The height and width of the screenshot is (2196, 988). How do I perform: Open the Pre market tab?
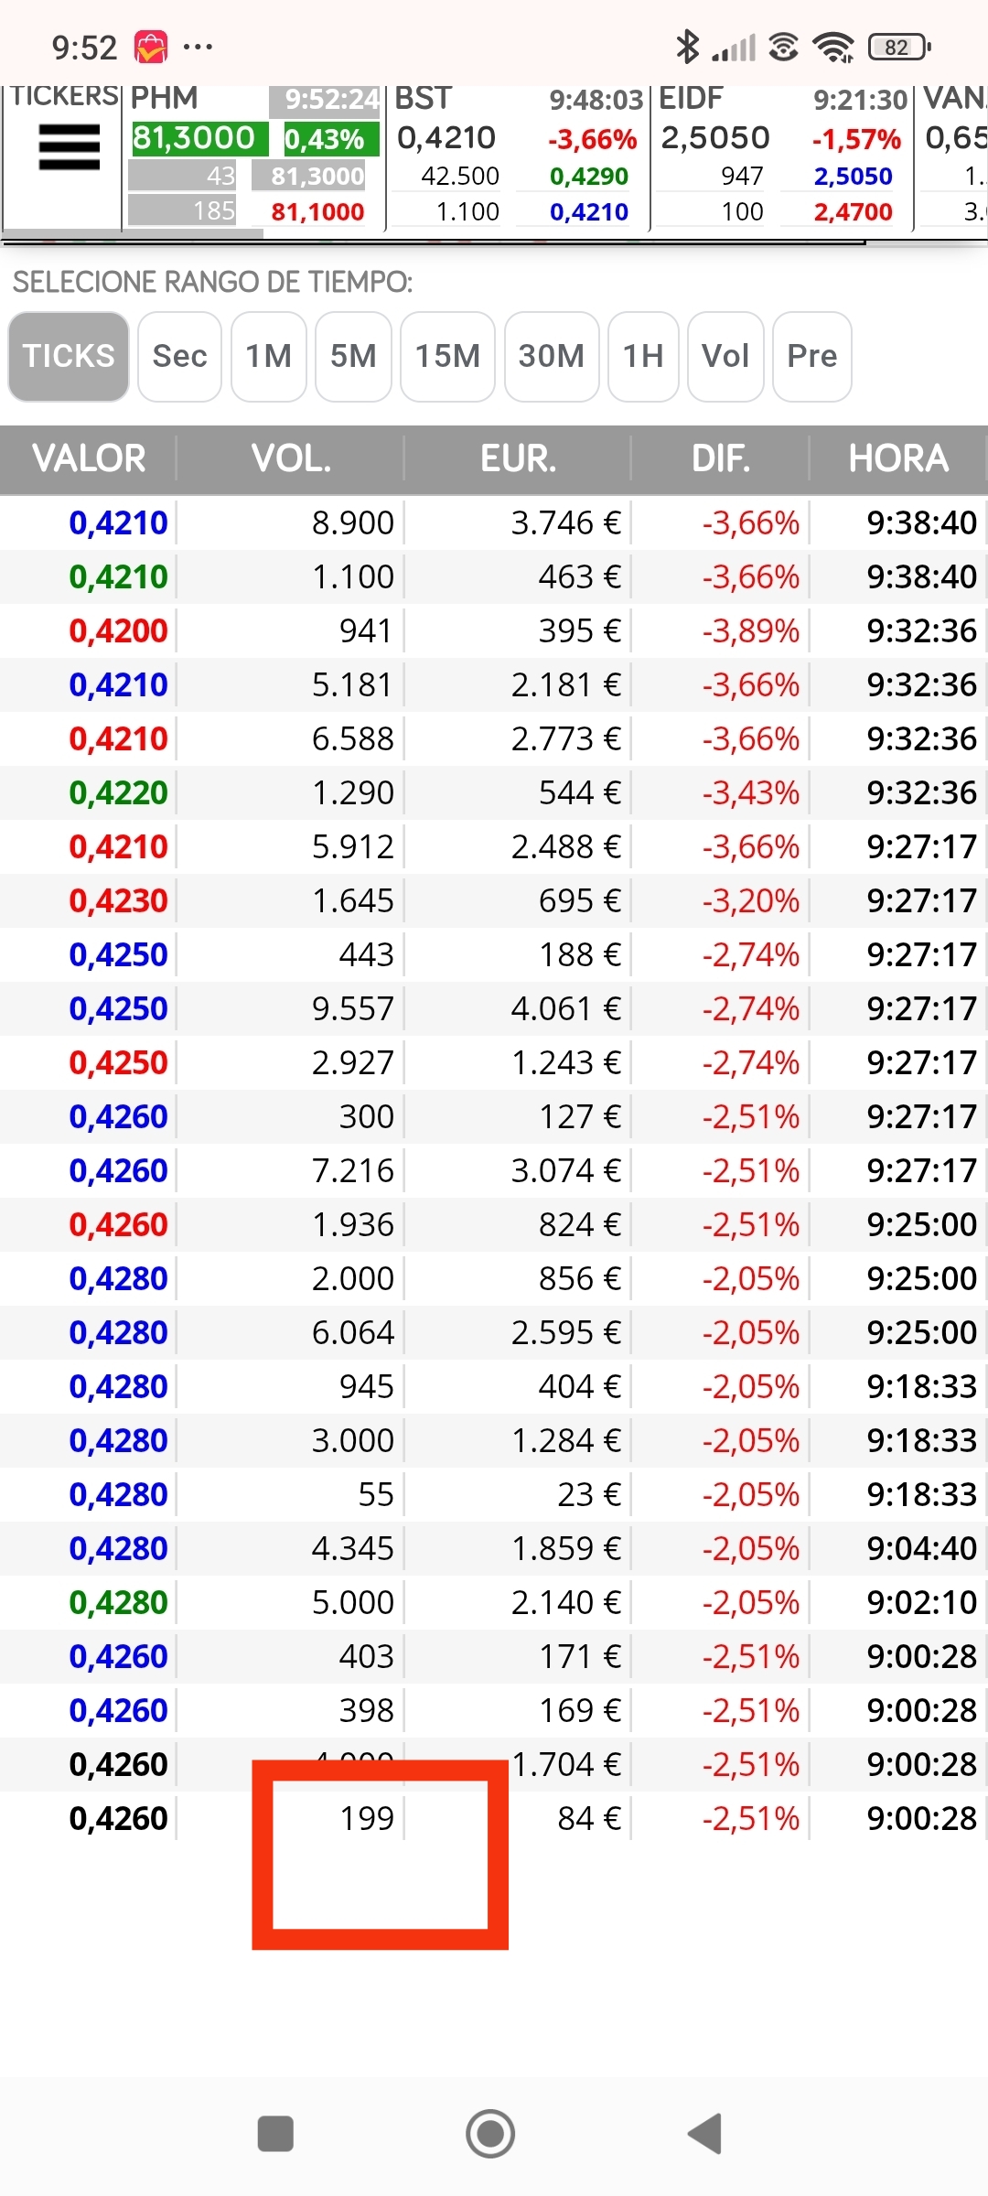click(x=812, y=356)
